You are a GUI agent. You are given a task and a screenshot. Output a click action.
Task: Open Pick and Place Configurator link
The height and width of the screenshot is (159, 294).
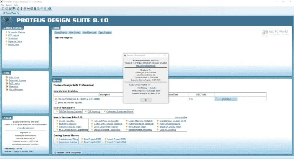coord(106,121)
